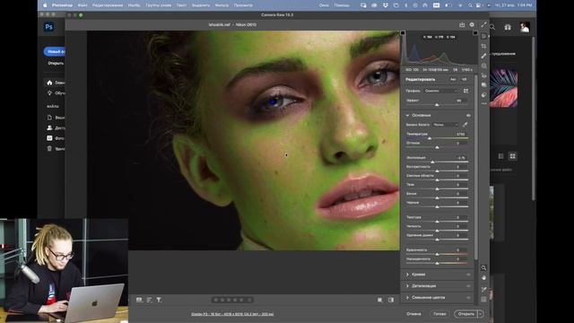This screenshot has width=574, height=323.
Task: Click the Готово (Done) button
Action: pos(439,314)
